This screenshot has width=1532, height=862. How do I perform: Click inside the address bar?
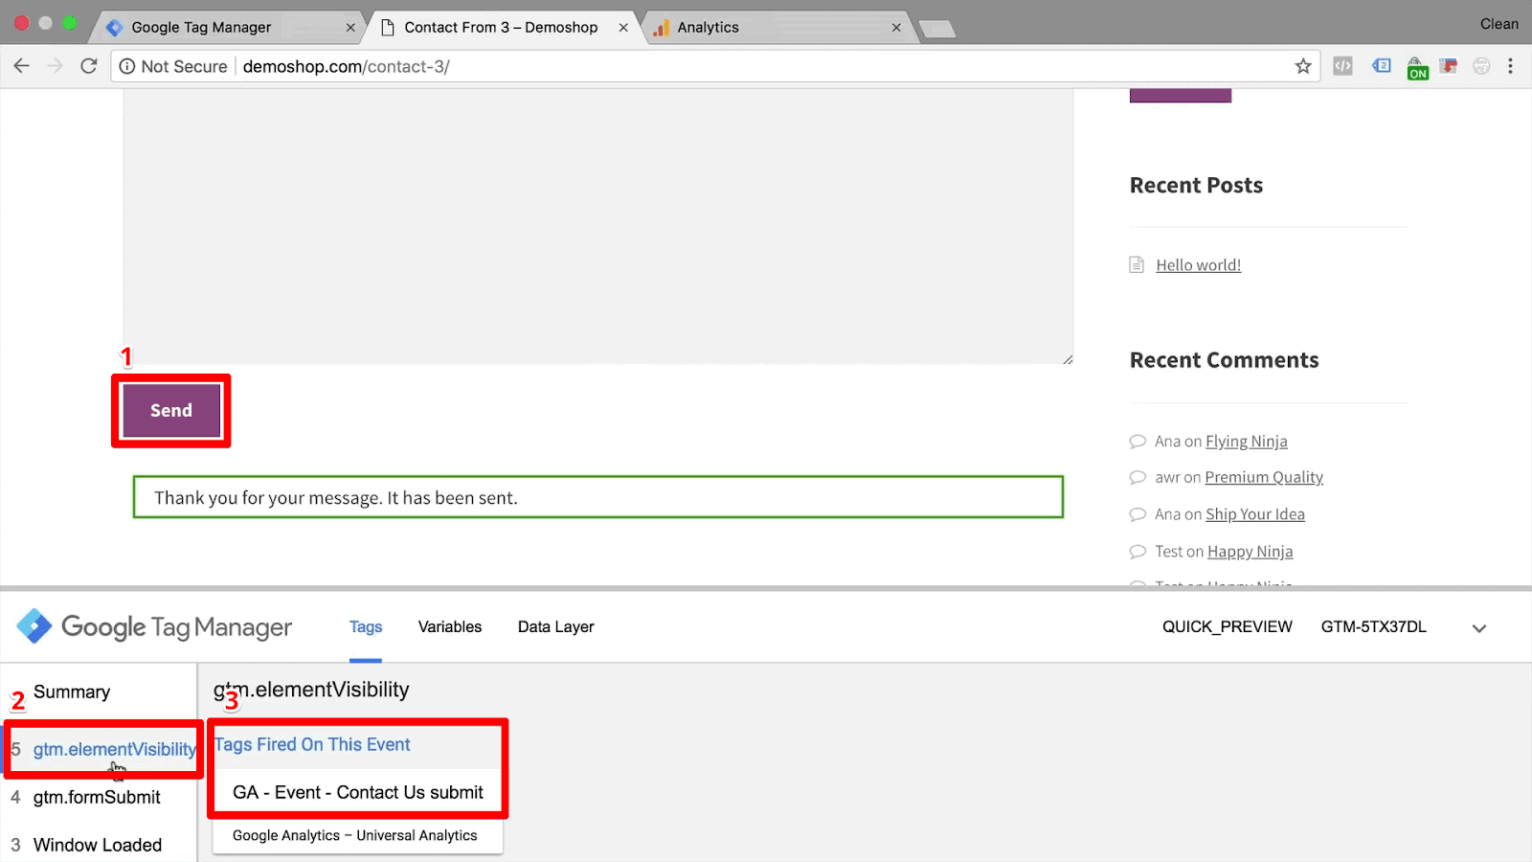tap(670, 66)
